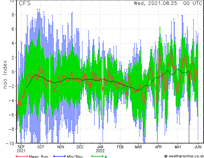Click the y-axis value -4
204x158 pixels.
click(11, 101)
